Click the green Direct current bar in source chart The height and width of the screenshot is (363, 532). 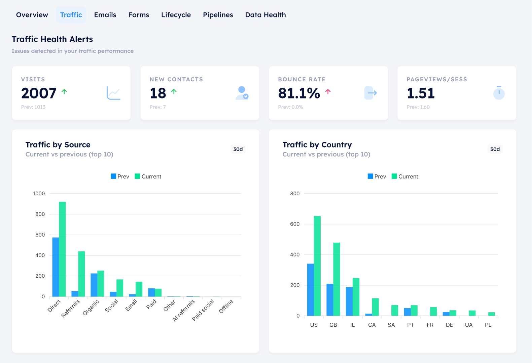coord(62,249)
